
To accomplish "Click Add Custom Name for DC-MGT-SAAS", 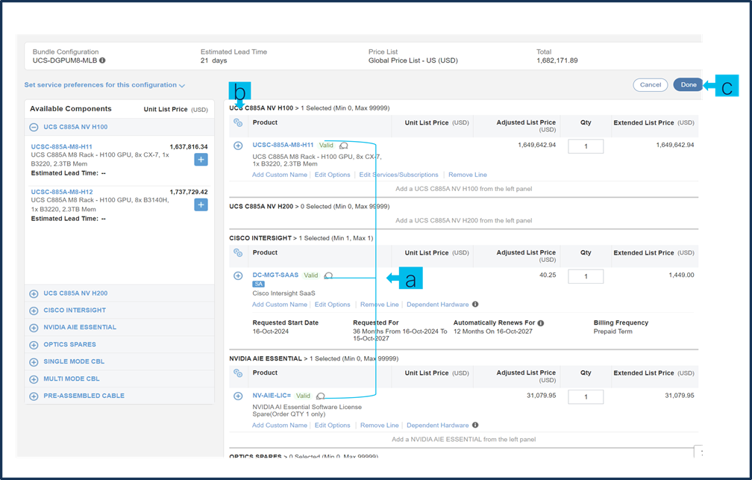I will pos(280,305).
